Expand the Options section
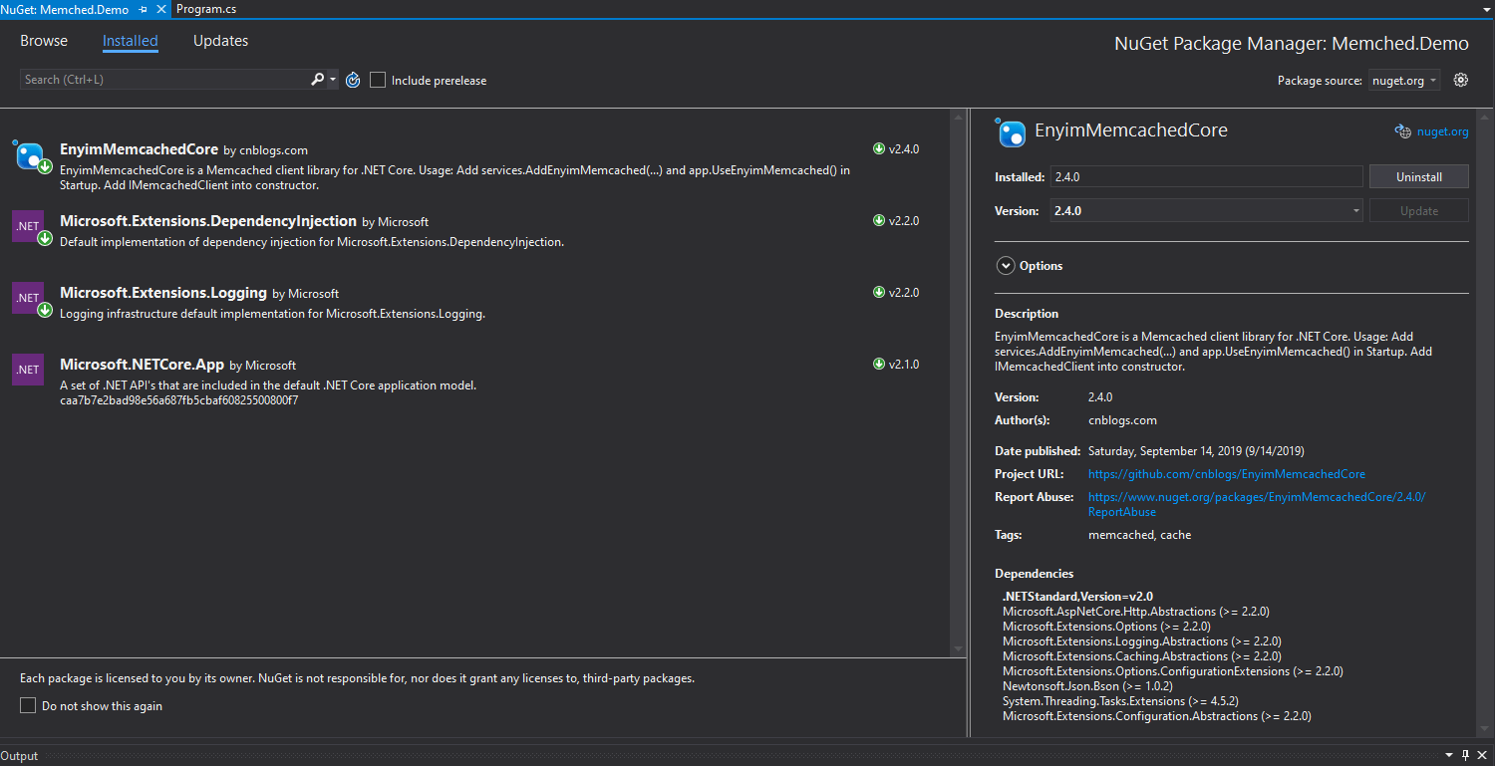 point(1005,266)
